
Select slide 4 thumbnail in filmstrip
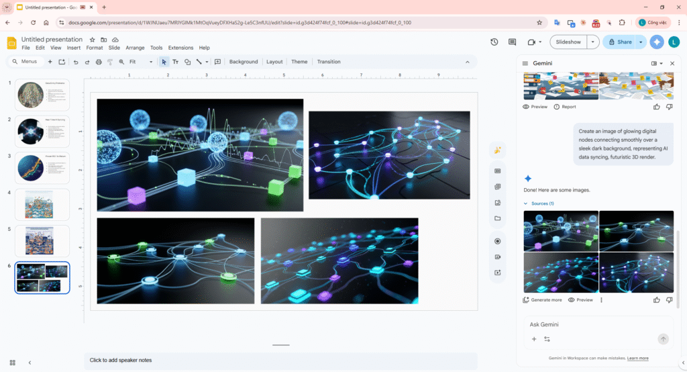pos(42,204)
